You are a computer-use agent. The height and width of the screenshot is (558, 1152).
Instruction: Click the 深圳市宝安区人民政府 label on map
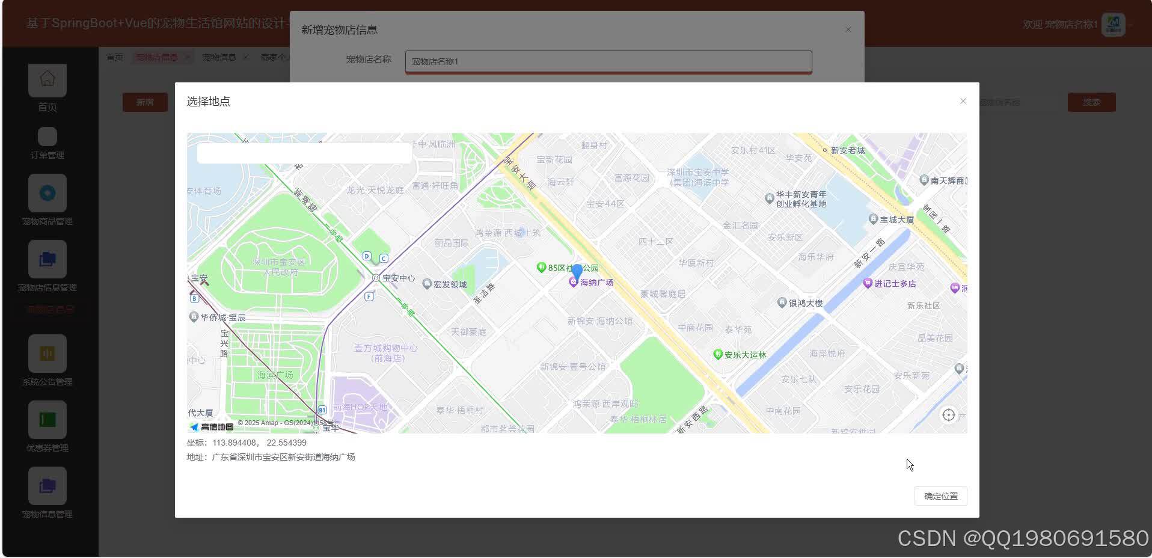280,267
